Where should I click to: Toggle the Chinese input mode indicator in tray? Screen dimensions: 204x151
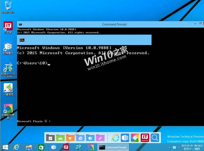[179, 147]
